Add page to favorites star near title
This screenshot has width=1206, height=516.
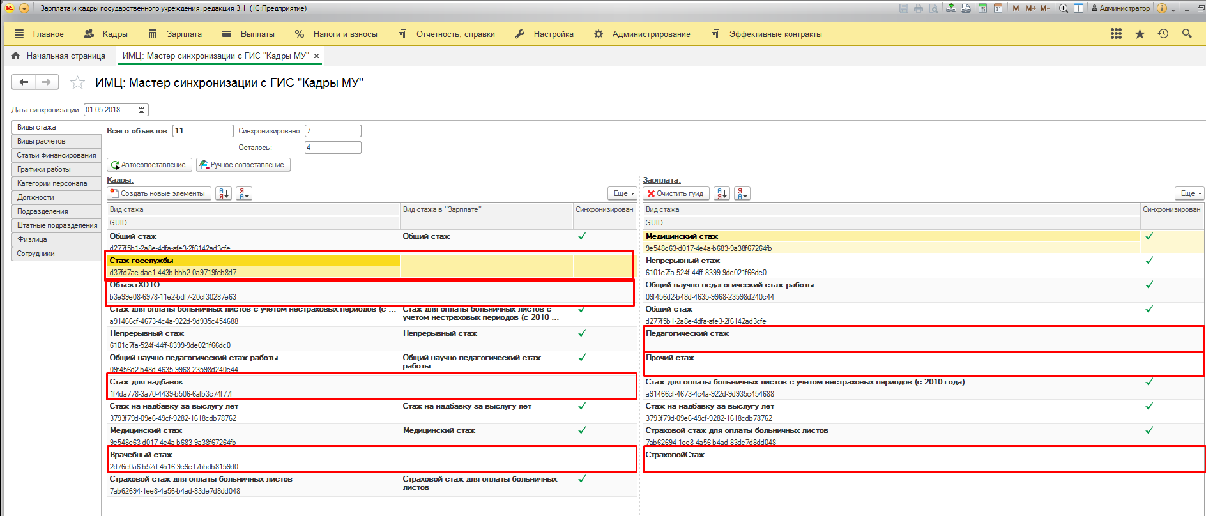tap(77, 82)
